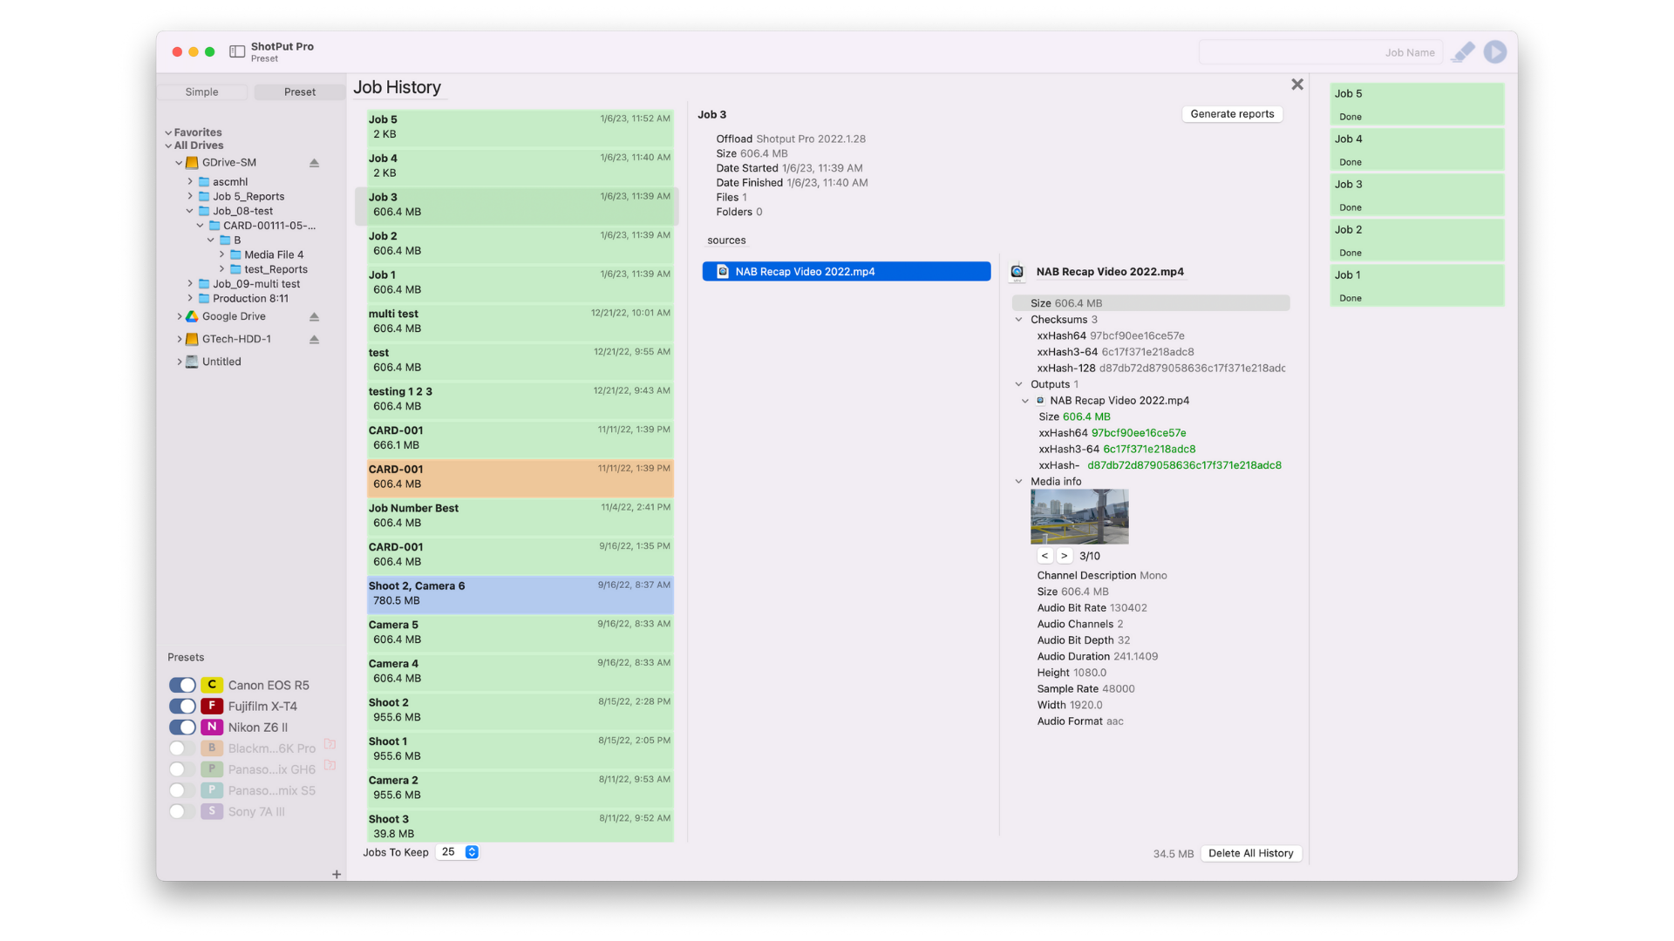The height and width of the screenshot is (941, 1674).
Task: Collapse the Checksums section
Action: coord(1018,320)
